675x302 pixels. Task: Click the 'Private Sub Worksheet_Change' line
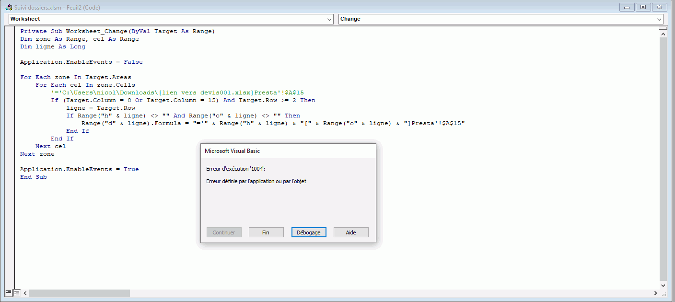[117, 31]
